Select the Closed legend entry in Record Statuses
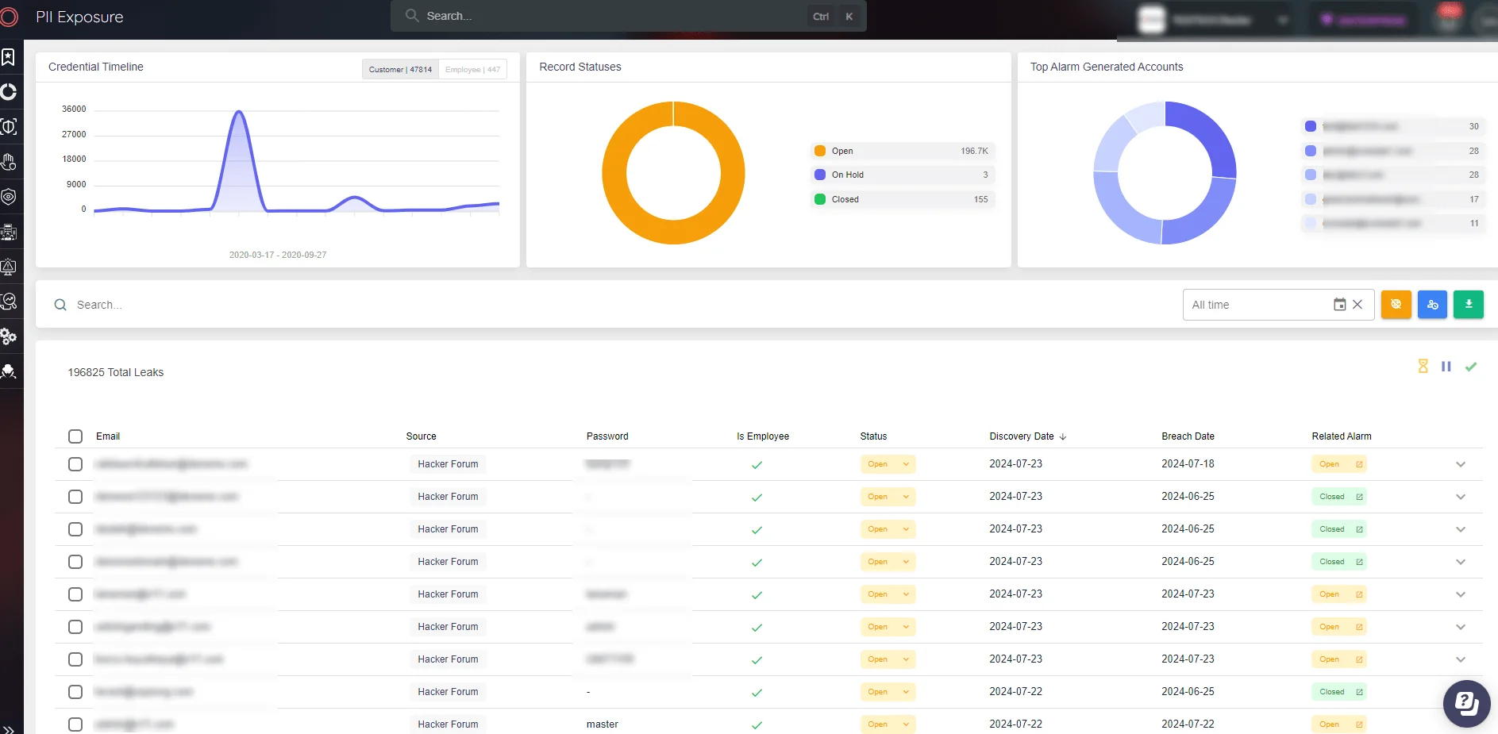This screenshot has height=734, width=1498. [902, 199]
